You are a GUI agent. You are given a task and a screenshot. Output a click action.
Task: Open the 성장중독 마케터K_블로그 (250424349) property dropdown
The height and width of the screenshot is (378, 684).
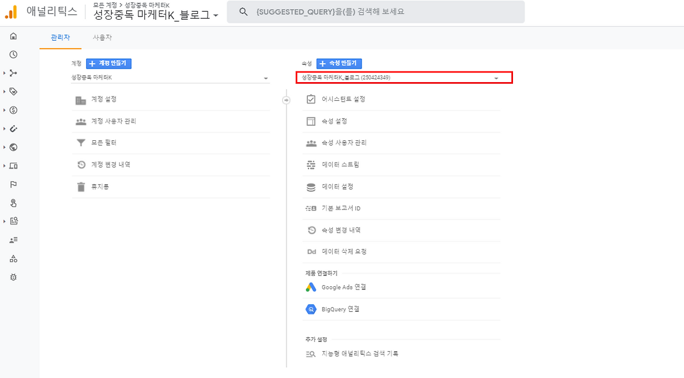tap(404, 78)
